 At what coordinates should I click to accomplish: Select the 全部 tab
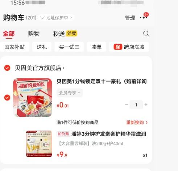[9, 34]
